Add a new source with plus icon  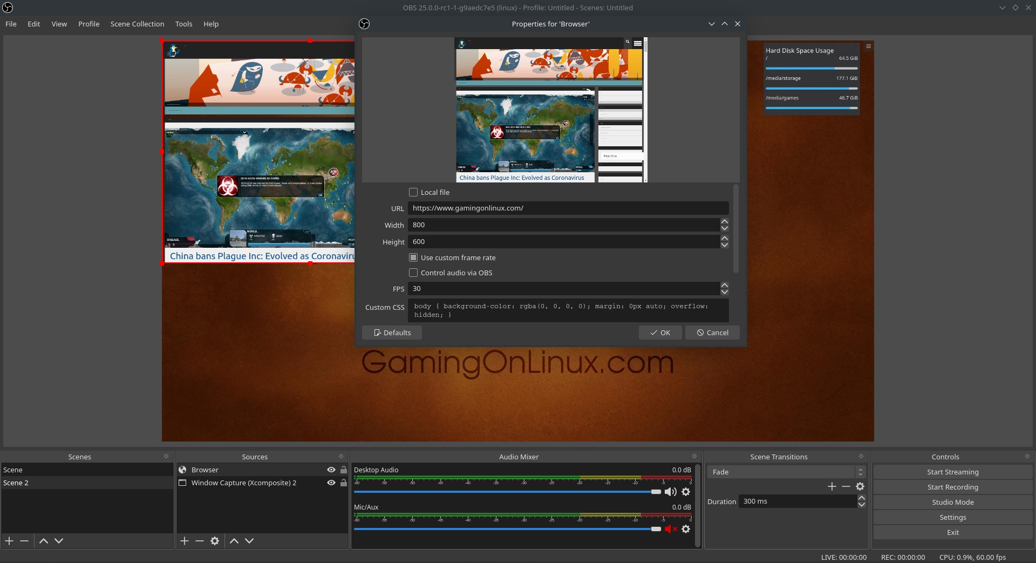(x=185, y=540)
